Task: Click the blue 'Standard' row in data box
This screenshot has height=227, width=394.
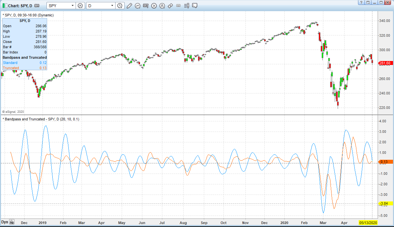Action: click(25, 63)
